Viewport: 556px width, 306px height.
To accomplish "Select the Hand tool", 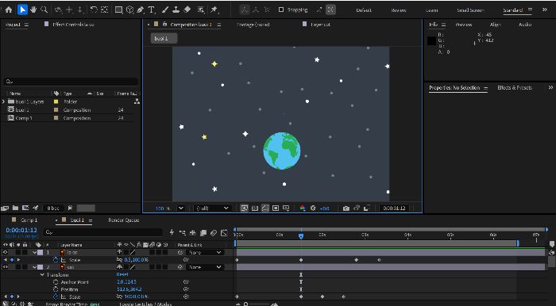I will (x=33, y=10).
